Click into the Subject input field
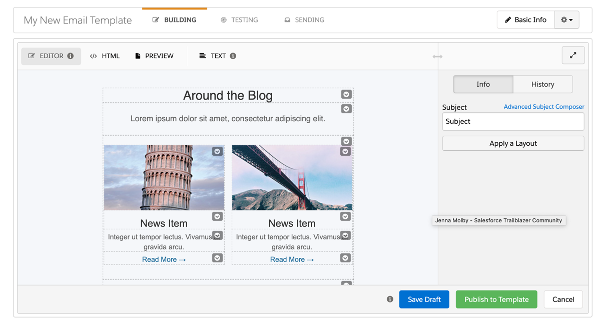The height and width of the screenshot is (319, 595). [x=513, y=121]
